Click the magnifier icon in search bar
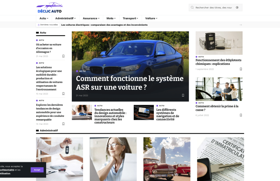 pos(192,8)
